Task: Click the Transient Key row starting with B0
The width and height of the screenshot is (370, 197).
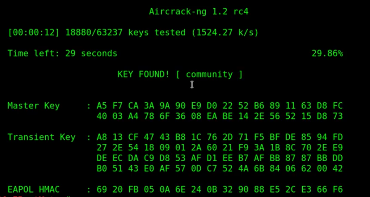Action: [x=220, y=168]
